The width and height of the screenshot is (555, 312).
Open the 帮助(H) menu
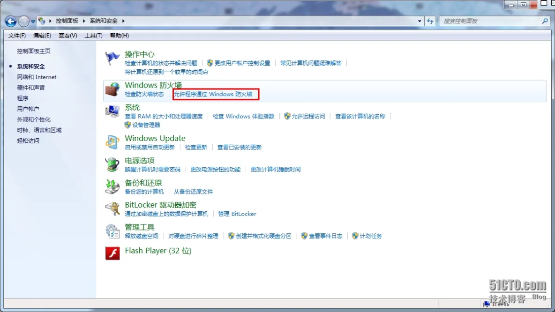pyautogui.click(x=119, y=36)
